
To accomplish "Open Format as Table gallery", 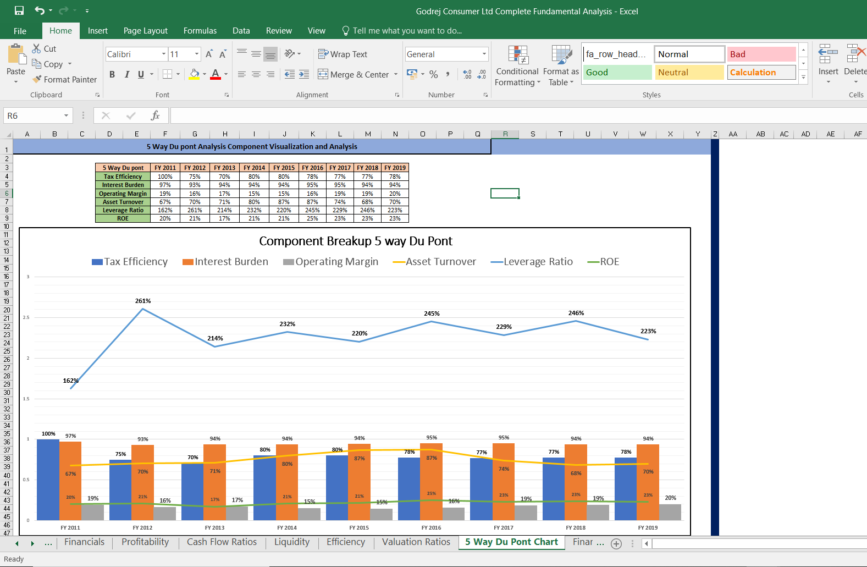I will click(x=561, y=66).
